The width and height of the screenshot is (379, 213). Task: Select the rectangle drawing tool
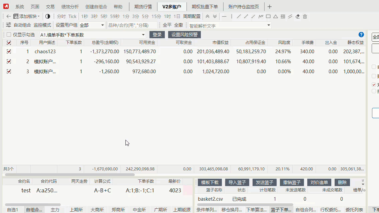click(268, 16)
